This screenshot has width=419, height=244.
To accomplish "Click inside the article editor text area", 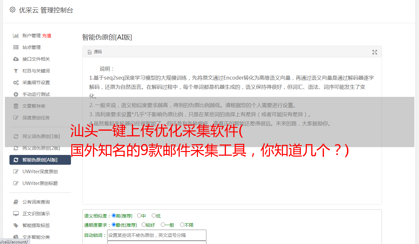I will 232,131.
